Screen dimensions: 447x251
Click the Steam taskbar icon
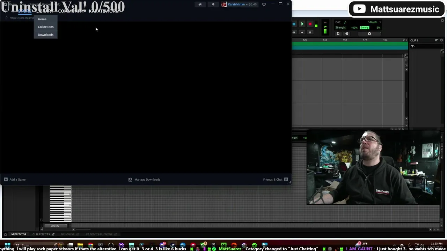pos(173,245)
